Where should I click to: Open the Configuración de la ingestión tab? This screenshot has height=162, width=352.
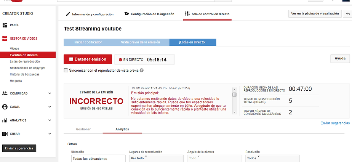click(x=149, y=14)
